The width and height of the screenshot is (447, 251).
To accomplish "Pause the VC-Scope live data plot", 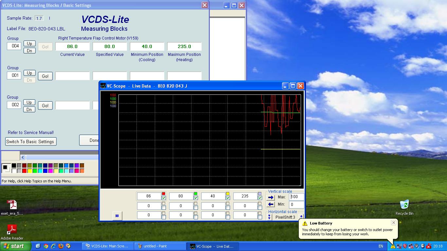I will 117,216.
